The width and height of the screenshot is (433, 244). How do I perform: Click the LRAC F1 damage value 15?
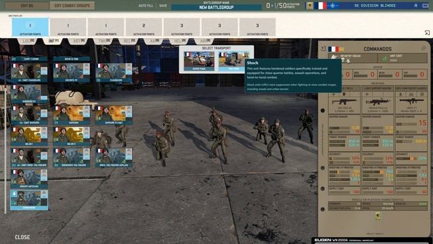(x=422, y=123)
